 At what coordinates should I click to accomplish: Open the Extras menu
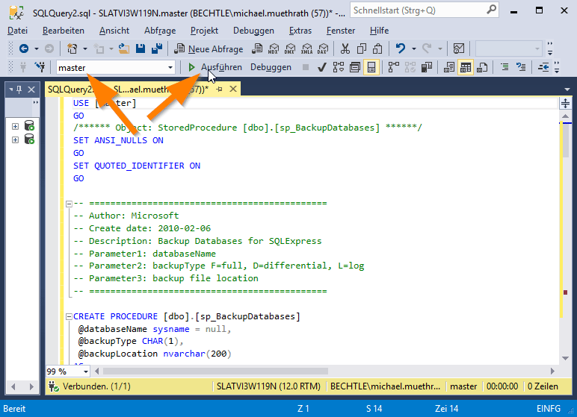point(300,31)
